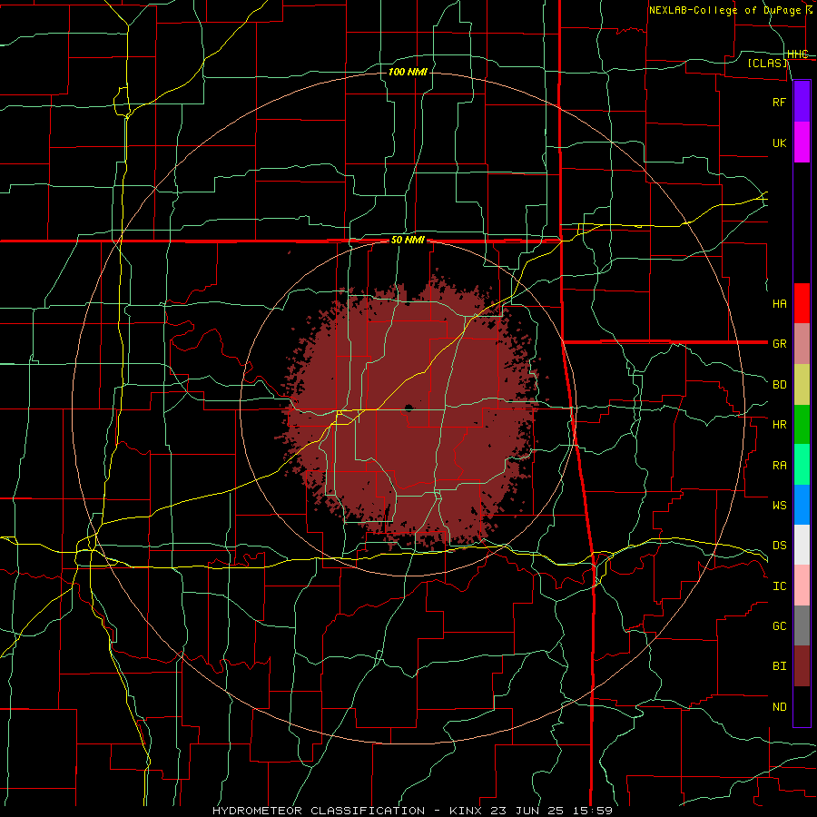
Task: Click the RF legend label
Action: tap(779, 102)
